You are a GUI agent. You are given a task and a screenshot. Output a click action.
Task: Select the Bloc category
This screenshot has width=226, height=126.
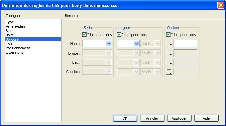click(x=33, y=31)
